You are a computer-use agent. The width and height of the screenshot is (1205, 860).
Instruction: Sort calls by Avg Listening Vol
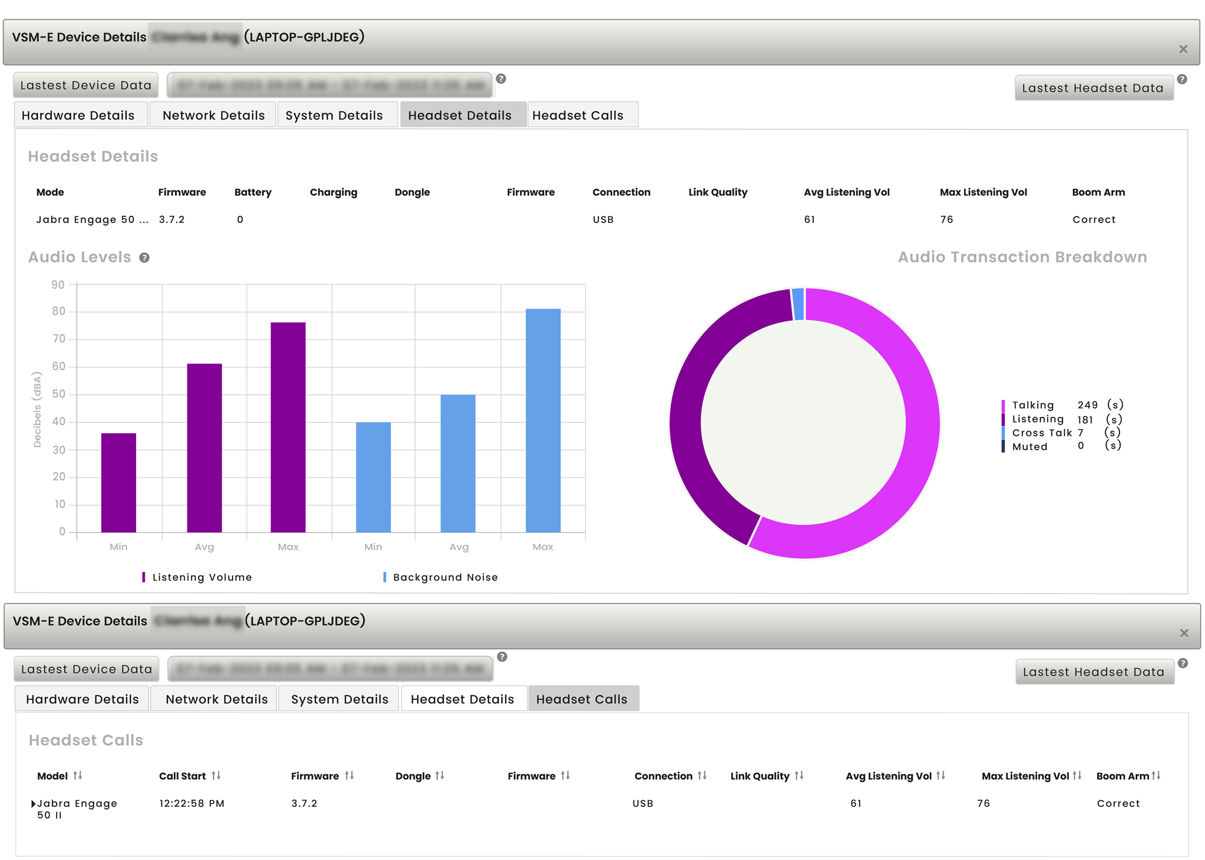(x=941, y=776)
